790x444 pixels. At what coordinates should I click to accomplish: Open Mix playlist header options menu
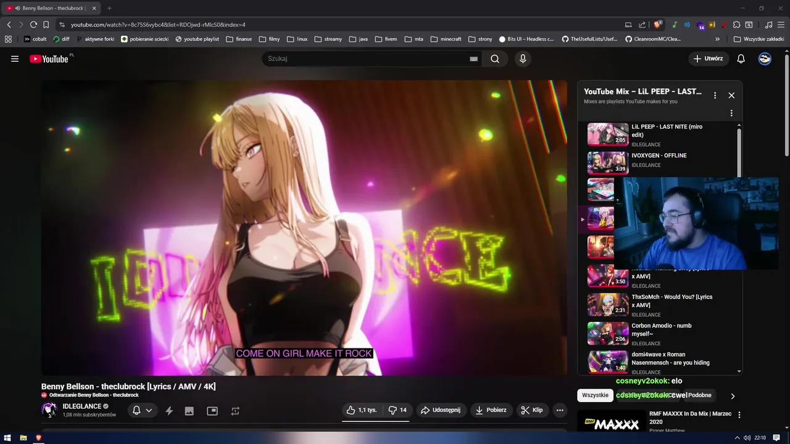click(715, 95)
